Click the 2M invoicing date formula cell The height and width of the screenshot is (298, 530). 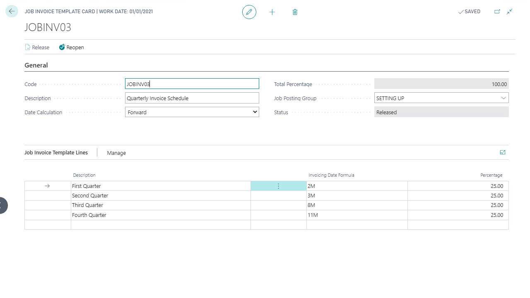click(x=357, y=186)
